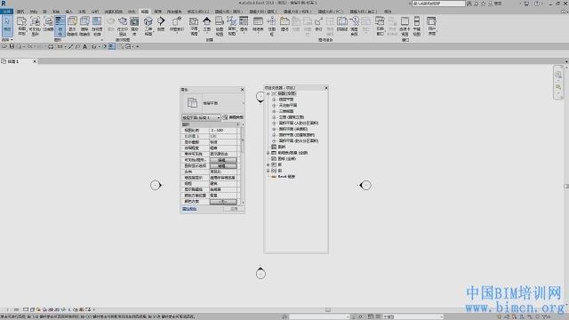Expand the Families tree node
569x320 pixels.
point(268,164)
